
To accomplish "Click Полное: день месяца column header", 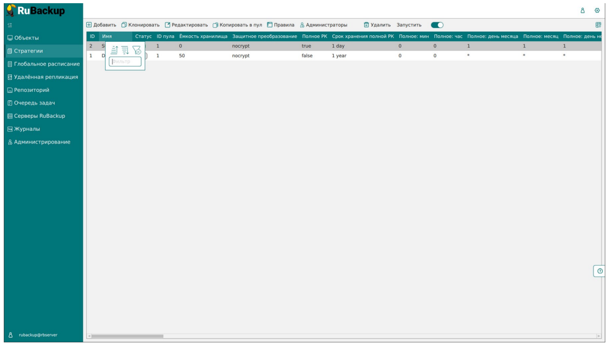I will click(x=492, y=36).
